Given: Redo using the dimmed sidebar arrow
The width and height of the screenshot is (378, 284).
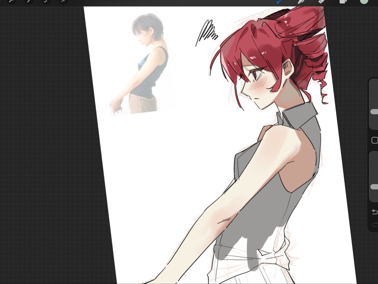Looking at the screenshot, I should 375,224.
